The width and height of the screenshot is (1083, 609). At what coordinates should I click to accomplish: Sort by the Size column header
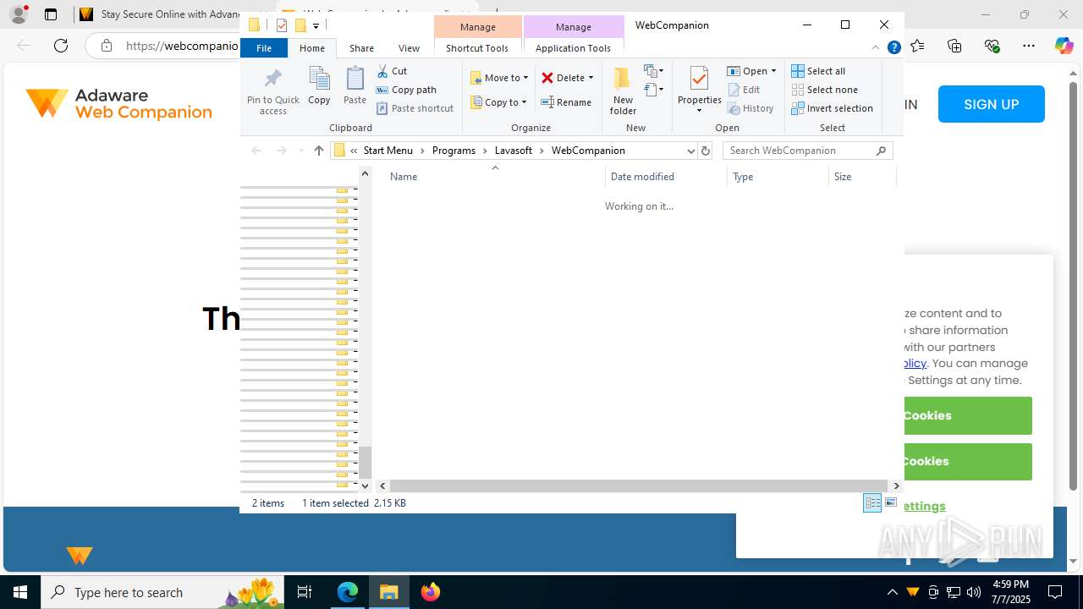pos(862,177)
